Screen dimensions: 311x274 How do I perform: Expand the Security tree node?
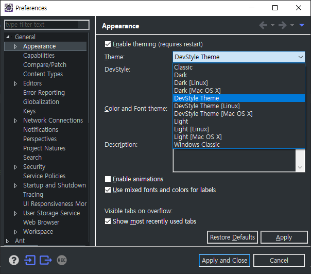click(15, 167)
